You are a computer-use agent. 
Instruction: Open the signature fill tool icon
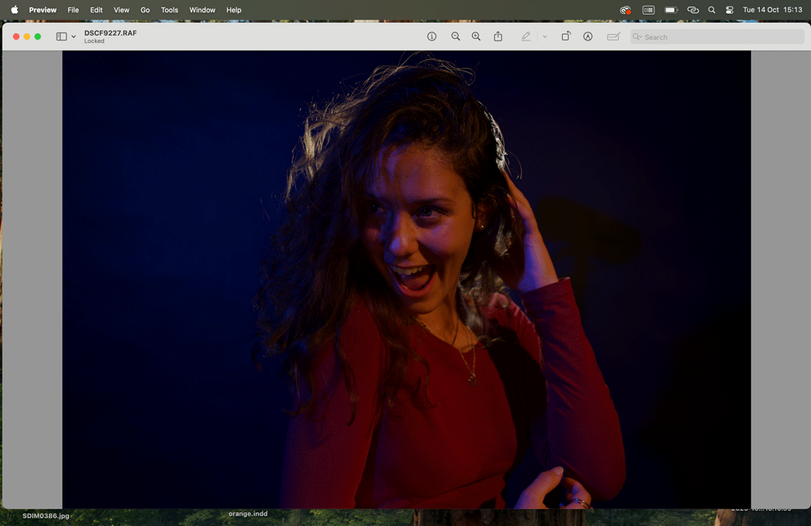pyautogui.click(x=613, y=36)
